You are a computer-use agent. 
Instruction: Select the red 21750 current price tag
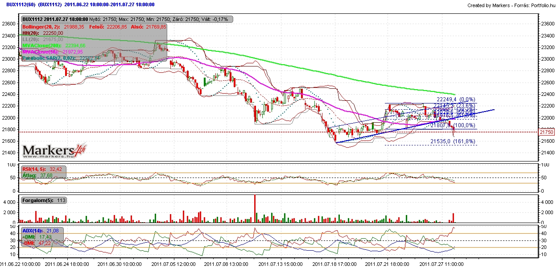[546, 132]
